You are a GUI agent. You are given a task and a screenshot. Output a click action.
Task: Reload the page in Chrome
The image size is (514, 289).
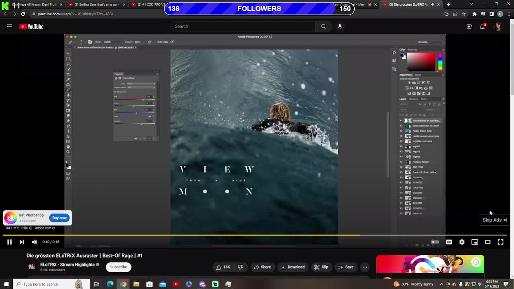23,14
